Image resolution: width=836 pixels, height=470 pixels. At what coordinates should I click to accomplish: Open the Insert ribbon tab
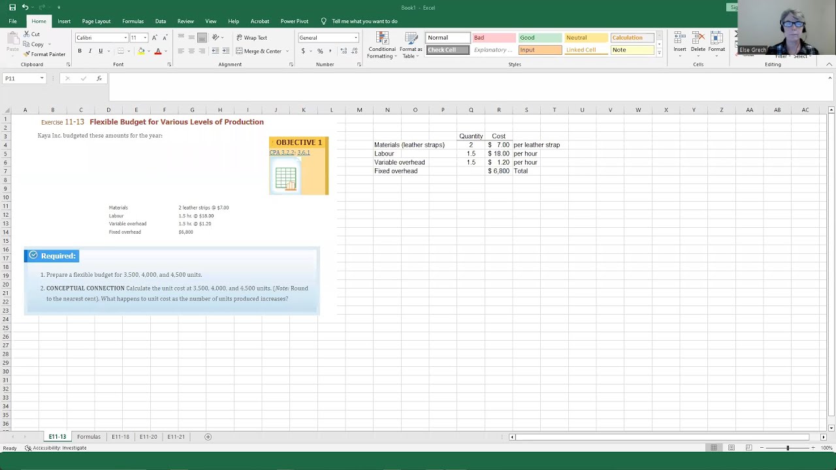pos(64,21)
